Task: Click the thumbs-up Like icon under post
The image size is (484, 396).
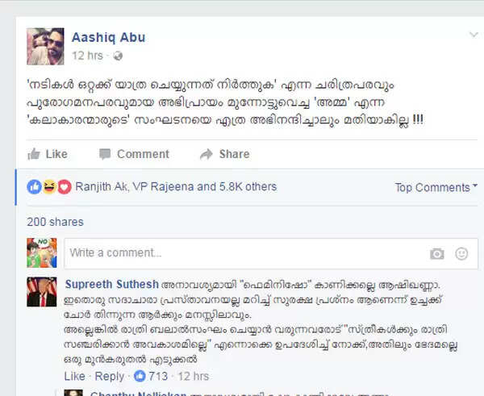Action: (x=34, y=154)
